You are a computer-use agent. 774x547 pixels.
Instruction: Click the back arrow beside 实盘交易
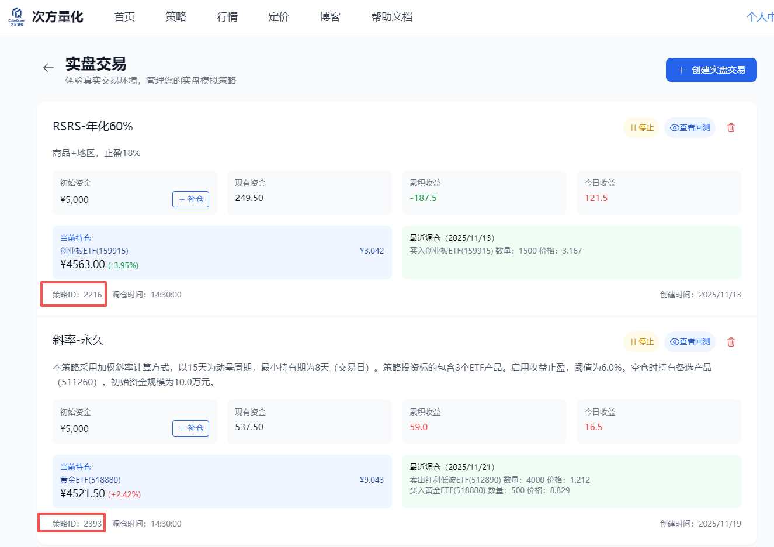coord(48,68)
